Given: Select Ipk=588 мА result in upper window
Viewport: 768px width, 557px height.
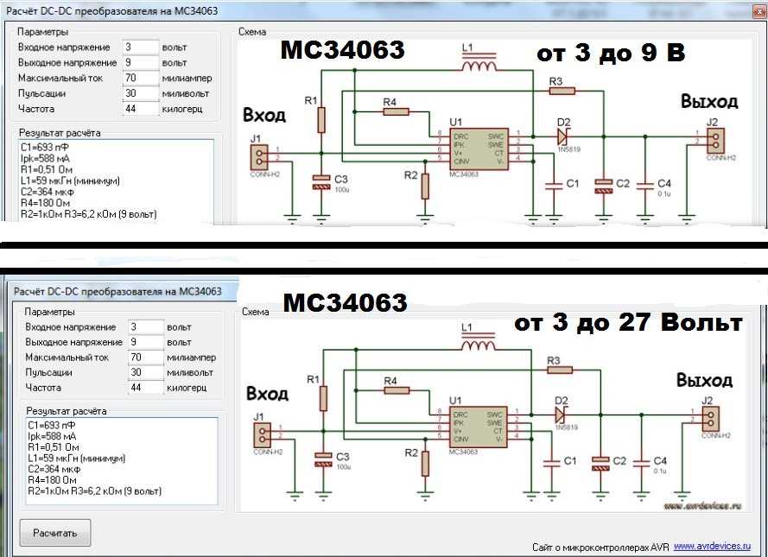Looking at the screenshot, I should [x=45, y=159].
